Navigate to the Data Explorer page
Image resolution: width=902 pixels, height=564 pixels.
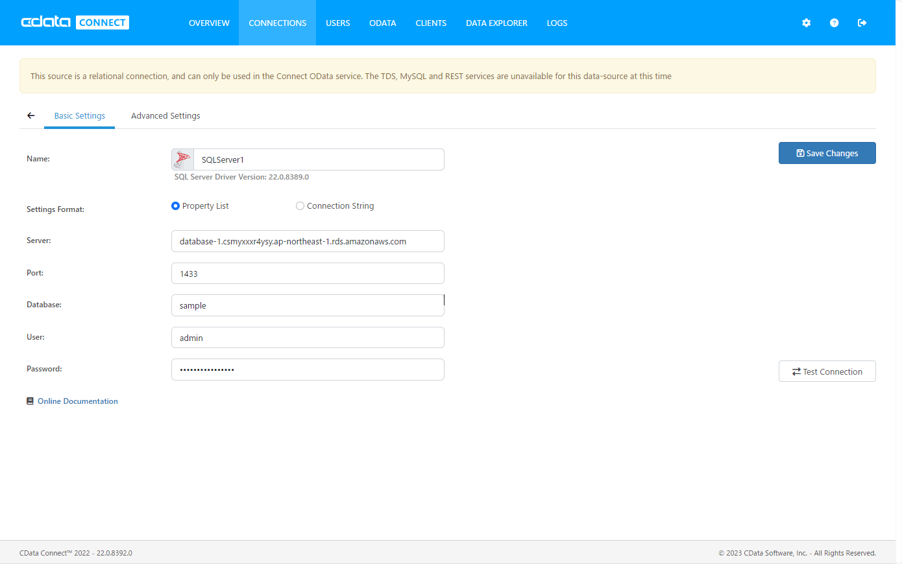[496, 23]
